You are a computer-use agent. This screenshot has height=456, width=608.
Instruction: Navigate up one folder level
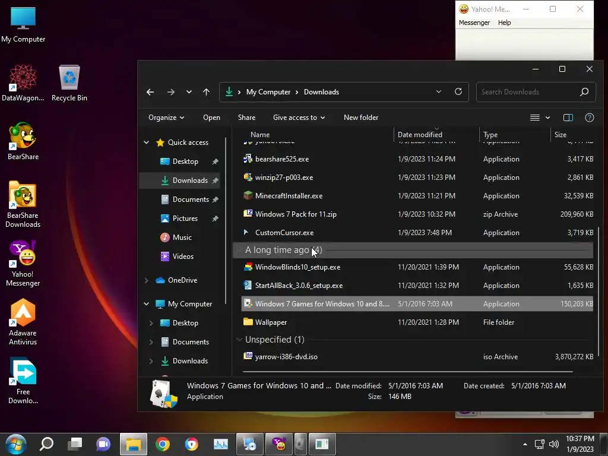pyautogui.click(x=206, y=92)
